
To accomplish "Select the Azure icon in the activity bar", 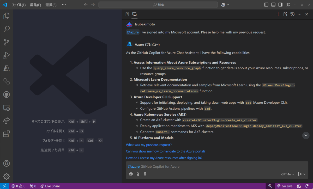I will coord(6,68).
